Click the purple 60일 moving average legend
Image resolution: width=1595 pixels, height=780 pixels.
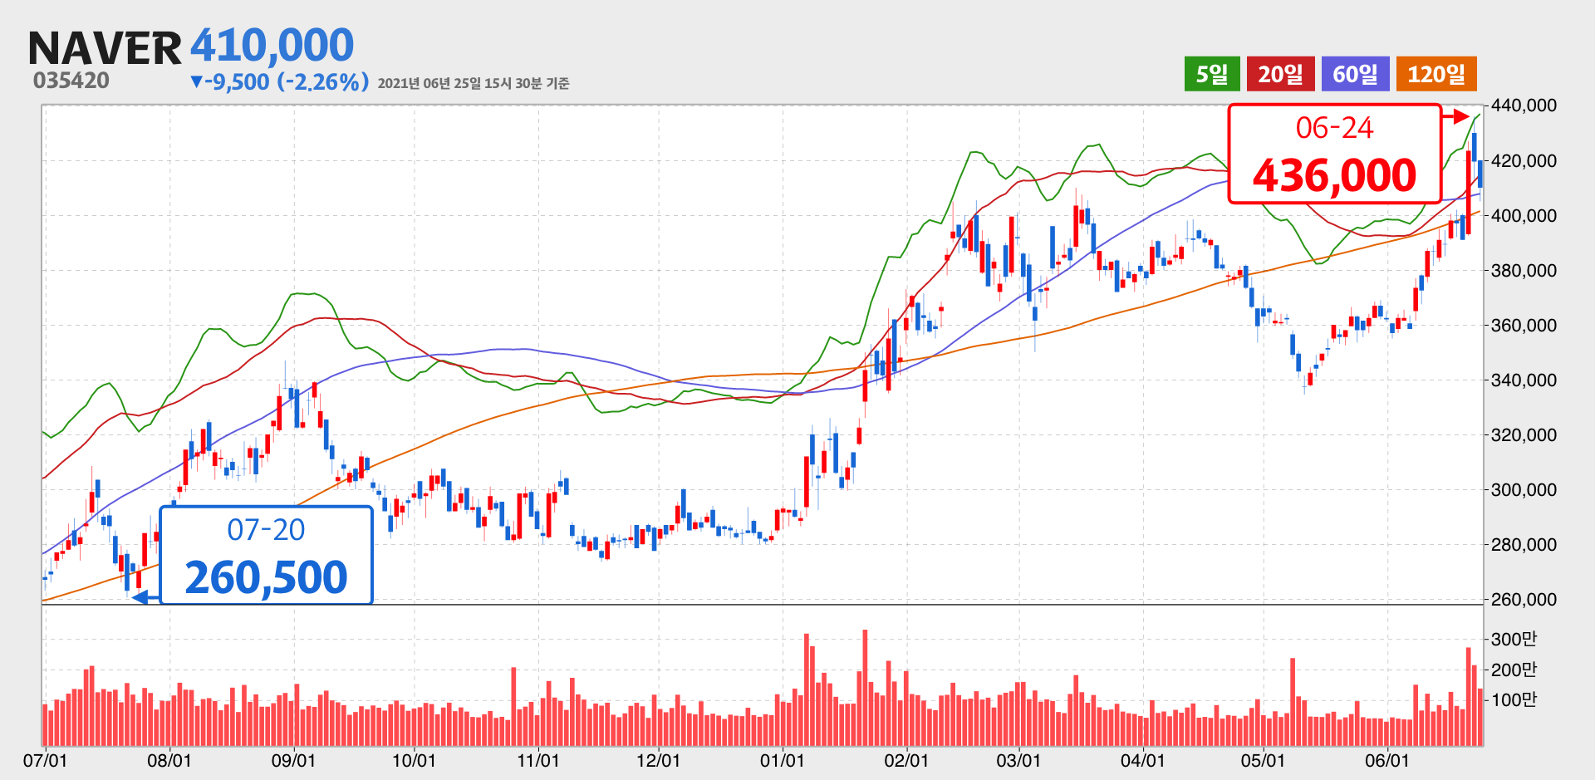[1355, 74]
